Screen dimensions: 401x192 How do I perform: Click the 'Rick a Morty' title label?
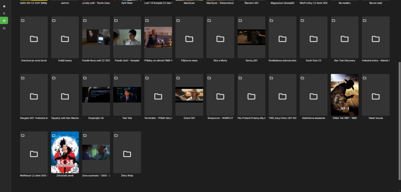tap(220, 61)
